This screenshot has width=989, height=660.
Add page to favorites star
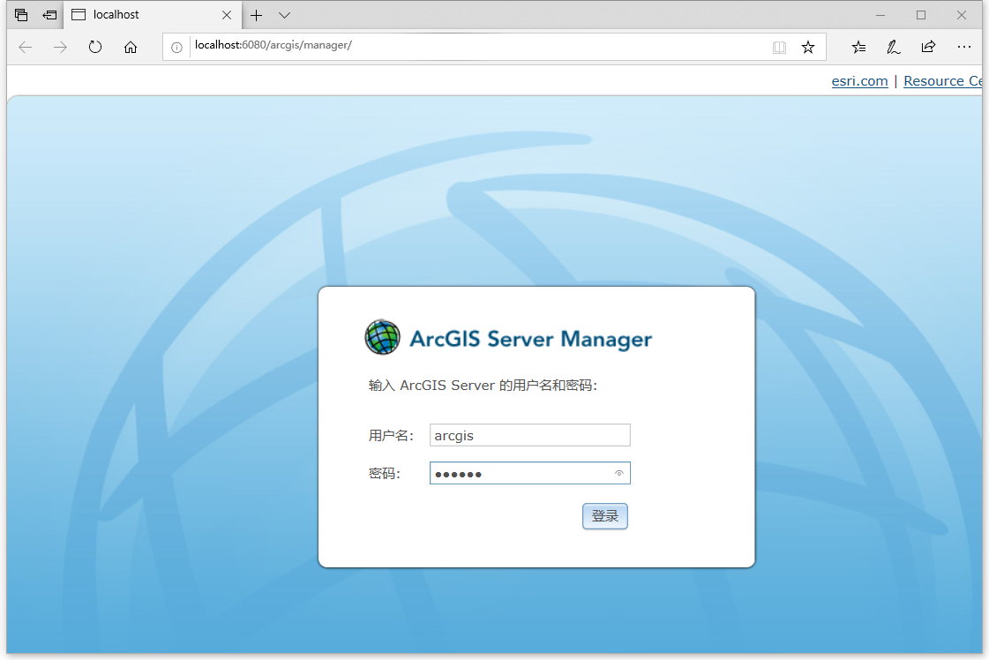pos(808,47)
